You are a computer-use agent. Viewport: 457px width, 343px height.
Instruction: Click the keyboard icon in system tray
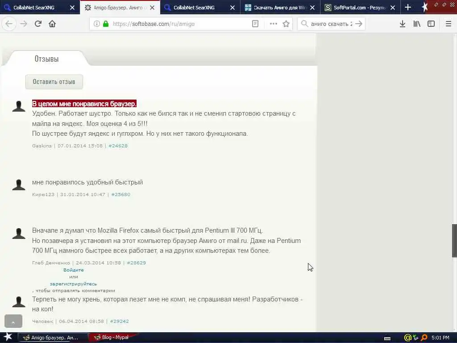coord(387,338)
